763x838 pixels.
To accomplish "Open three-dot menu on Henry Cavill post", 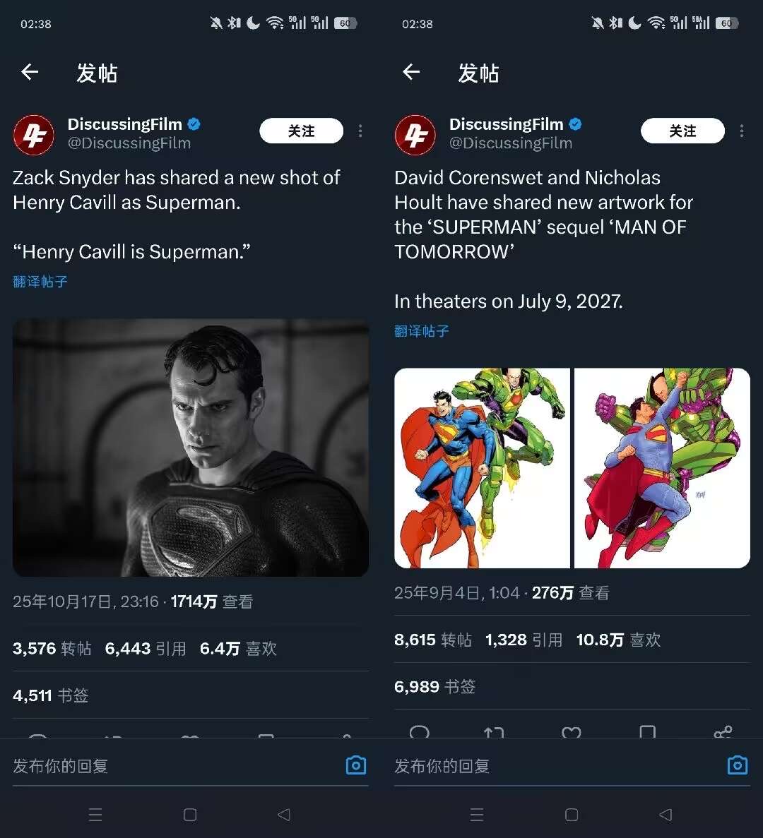I will point(360,131).
